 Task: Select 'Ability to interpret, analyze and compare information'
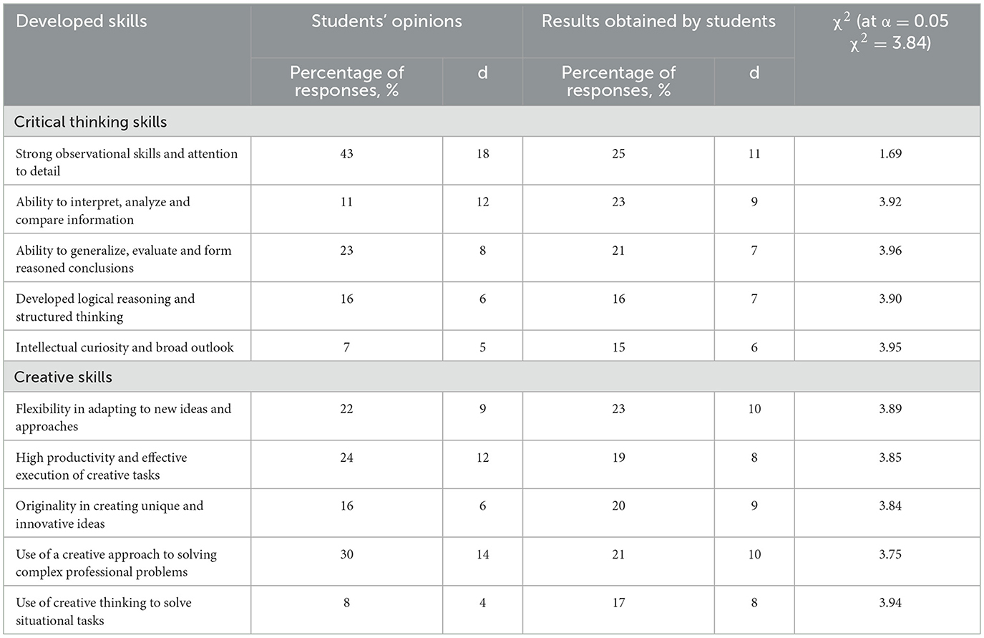click(103, 211)
